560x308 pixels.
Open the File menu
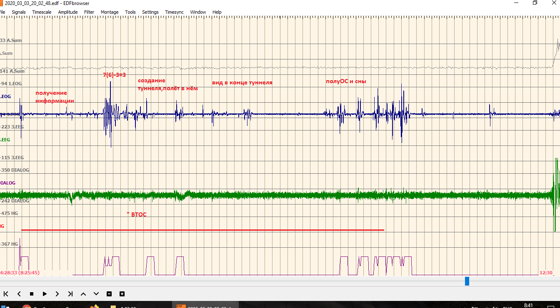point(2,12)
